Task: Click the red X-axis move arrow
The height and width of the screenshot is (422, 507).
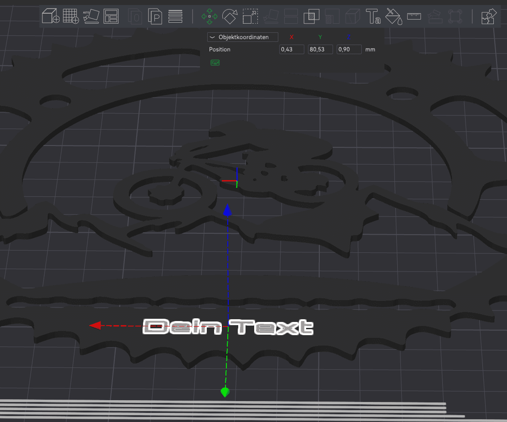Action: pos(95,326)
